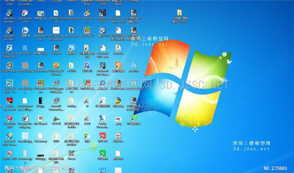Launch the 一键GHOST shortcut

pyautogui.click(x=102, y=30)
